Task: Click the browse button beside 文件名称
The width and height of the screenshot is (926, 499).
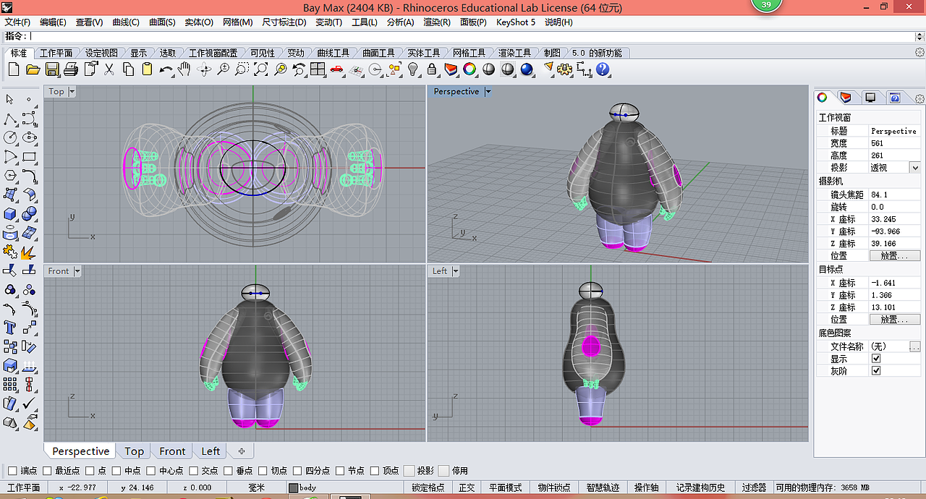Action: click(914, 346)
